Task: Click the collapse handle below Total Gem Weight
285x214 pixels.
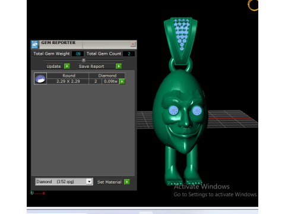Action: pyautogui.click(x=84, y=60)
